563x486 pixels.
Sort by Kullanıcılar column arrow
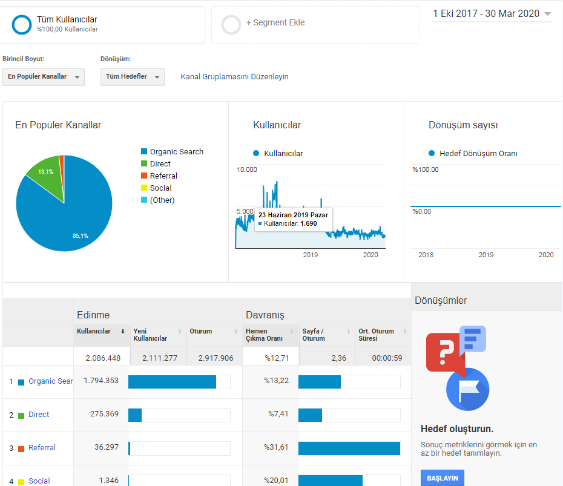pyautogui.click(x=123, y=331)
